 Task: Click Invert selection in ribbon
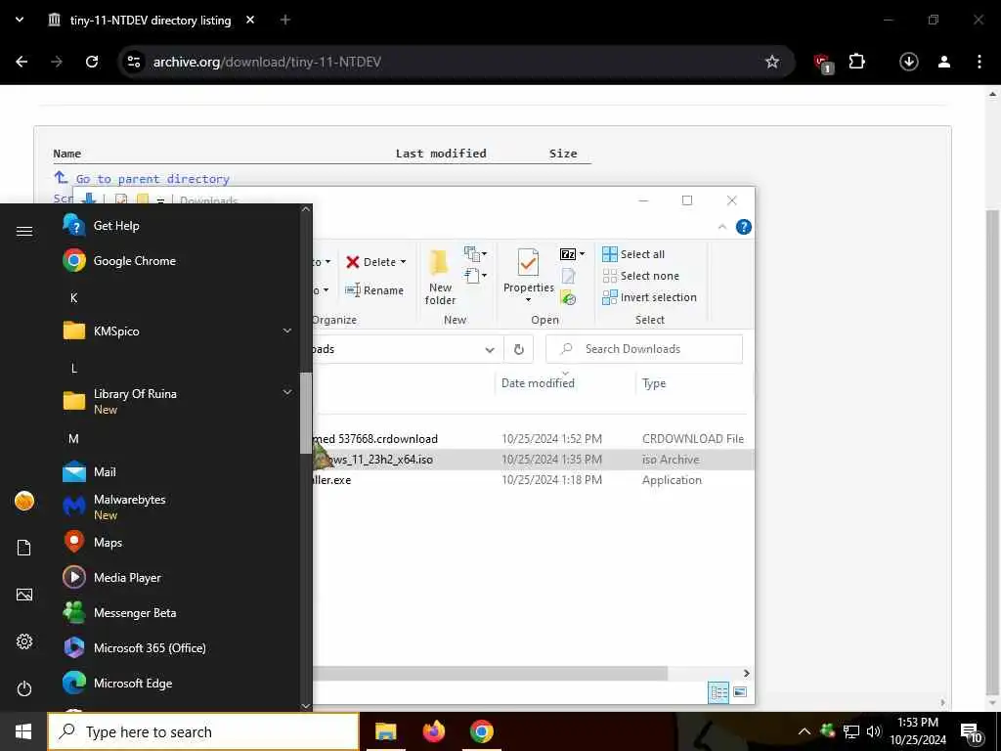coord(649,297)
